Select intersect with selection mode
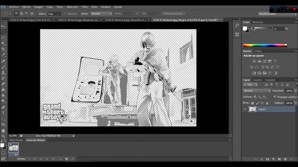Image resolution: width=298 pixels, height=167 pixels. pyautogui.click(x=32, y=13)
